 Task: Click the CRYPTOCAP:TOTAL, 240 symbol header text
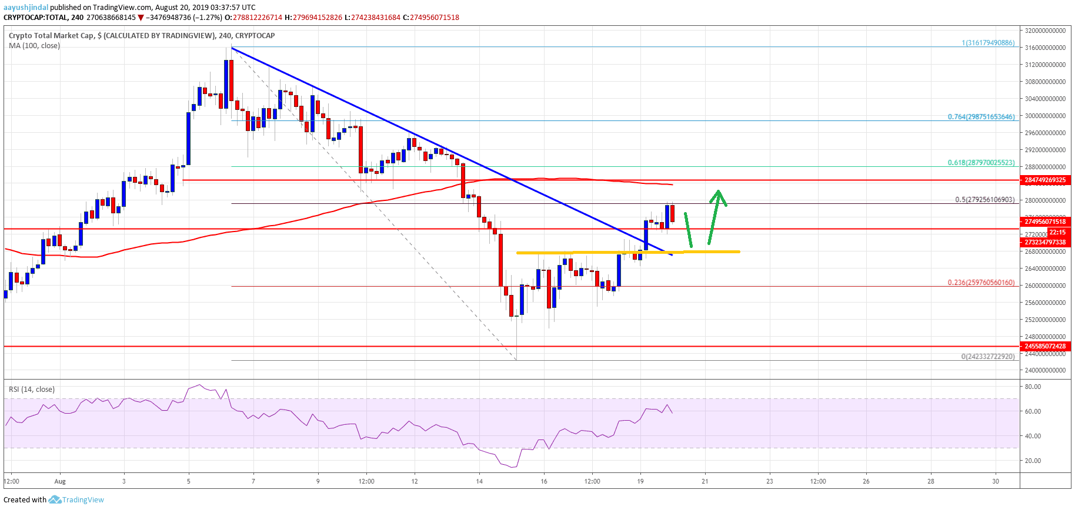[44, 18]
